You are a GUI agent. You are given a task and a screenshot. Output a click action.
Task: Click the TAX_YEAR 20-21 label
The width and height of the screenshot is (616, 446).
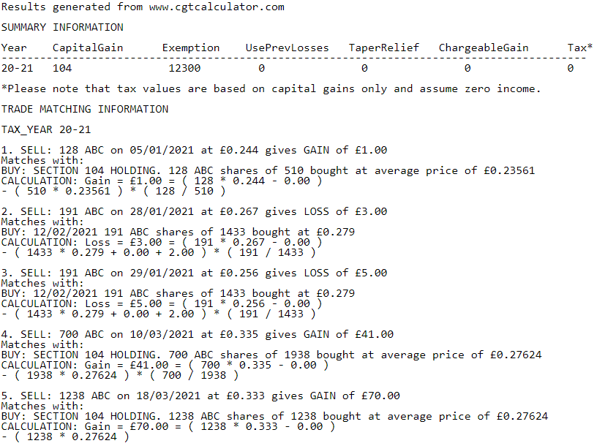pos(46,129)
